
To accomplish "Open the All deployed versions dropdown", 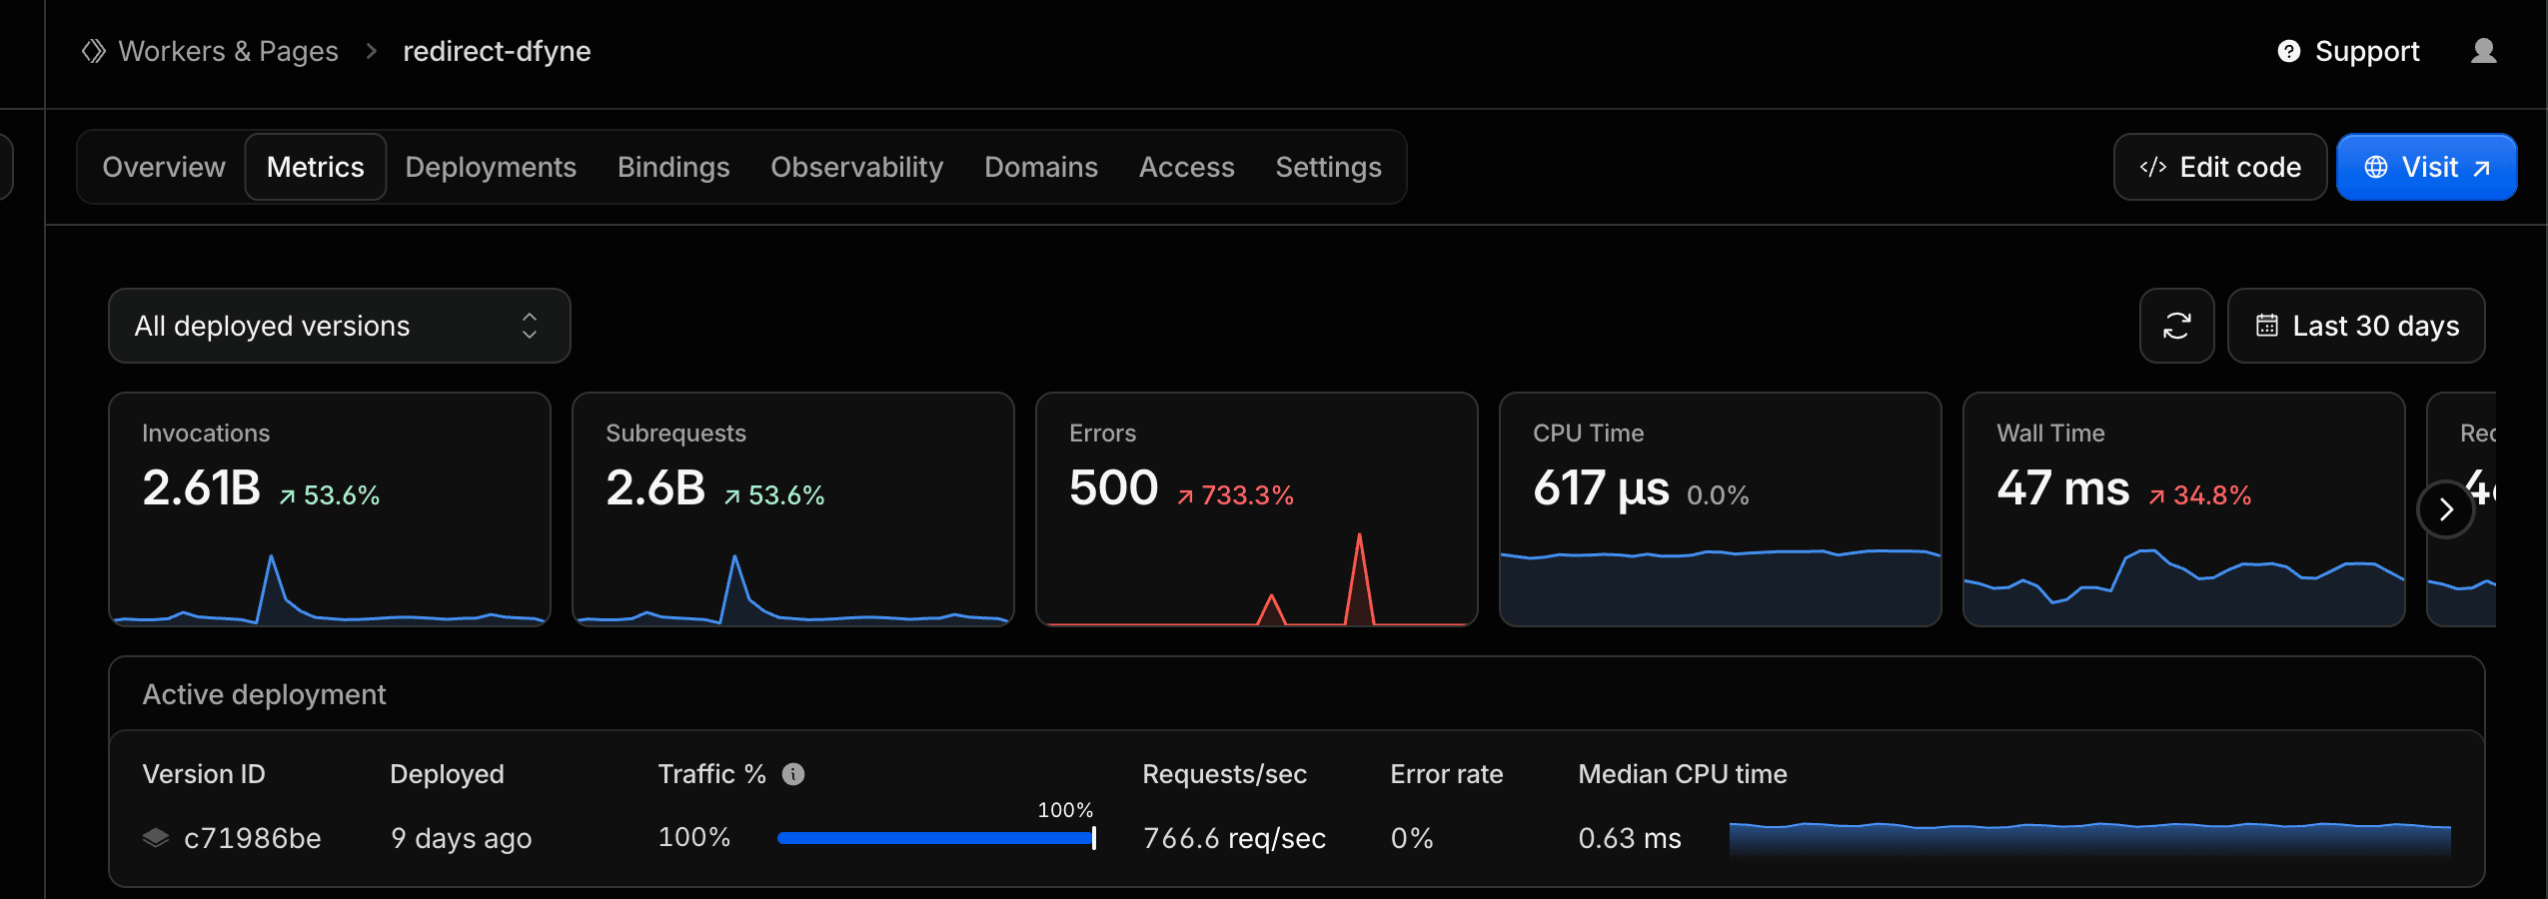I will tap(340, 326).
